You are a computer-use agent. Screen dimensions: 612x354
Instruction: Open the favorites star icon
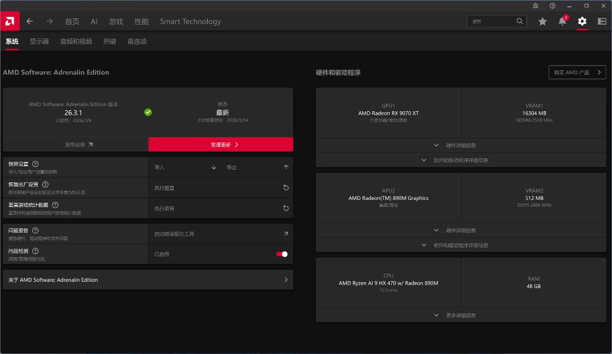coord(542,22)
